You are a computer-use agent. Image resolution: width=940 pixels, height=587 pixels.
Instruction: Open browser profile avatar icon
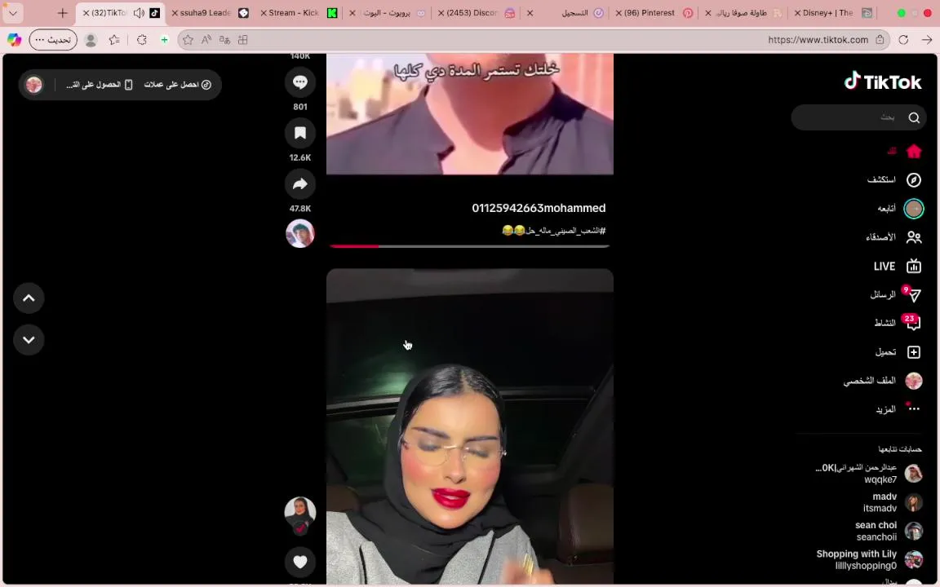click(x=91, y=39)
